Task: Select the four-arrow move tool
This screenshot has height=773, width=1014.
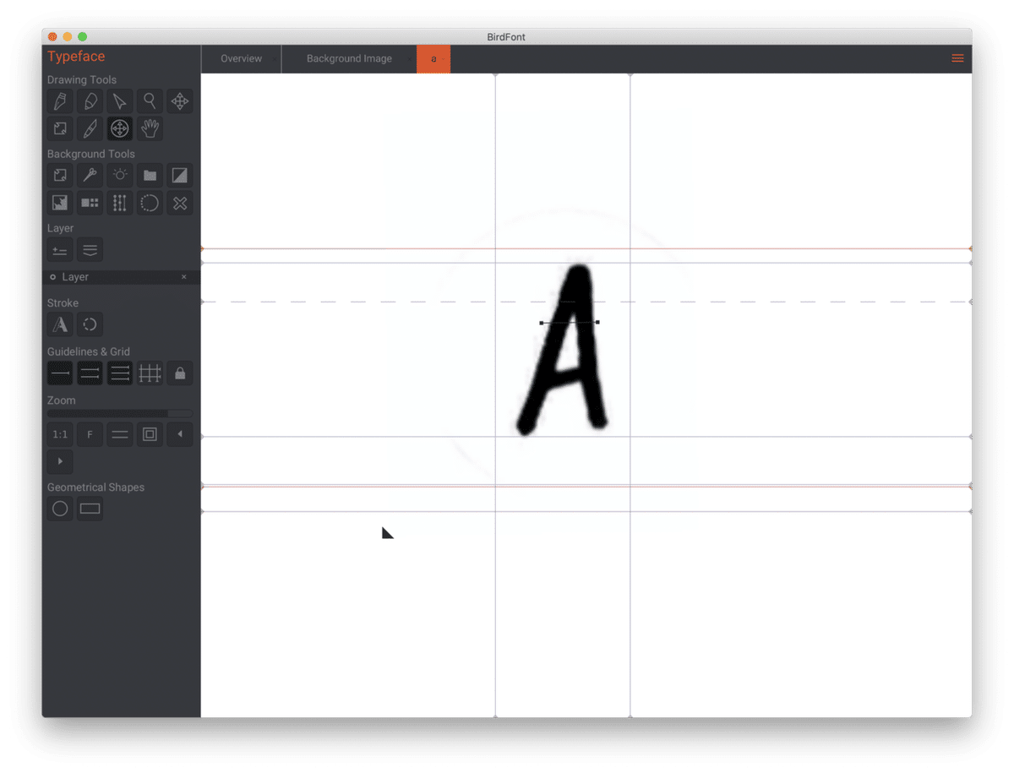Action: [179, 101]
